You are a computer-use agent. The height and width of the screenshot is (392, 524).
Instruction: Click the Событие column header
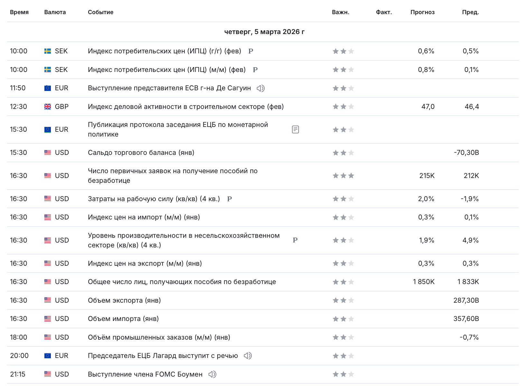click(x=100, y=12)
